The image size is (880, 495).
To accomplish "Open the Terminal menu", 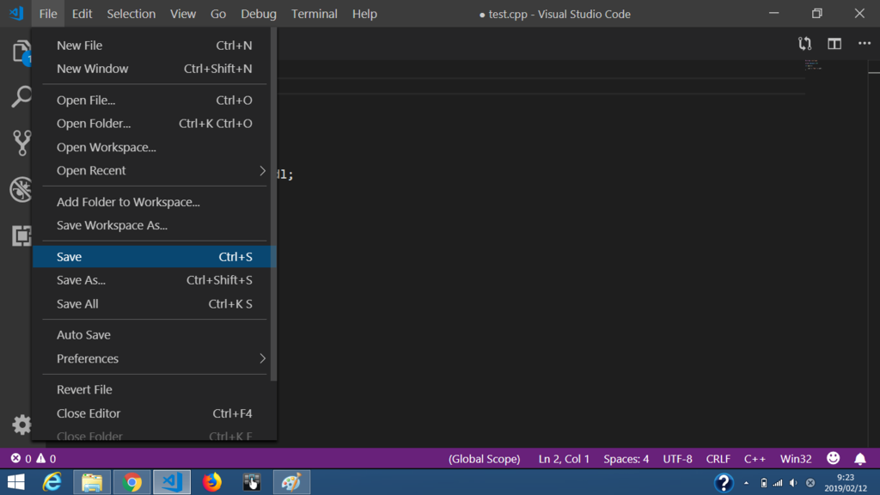I will [315, 14].
